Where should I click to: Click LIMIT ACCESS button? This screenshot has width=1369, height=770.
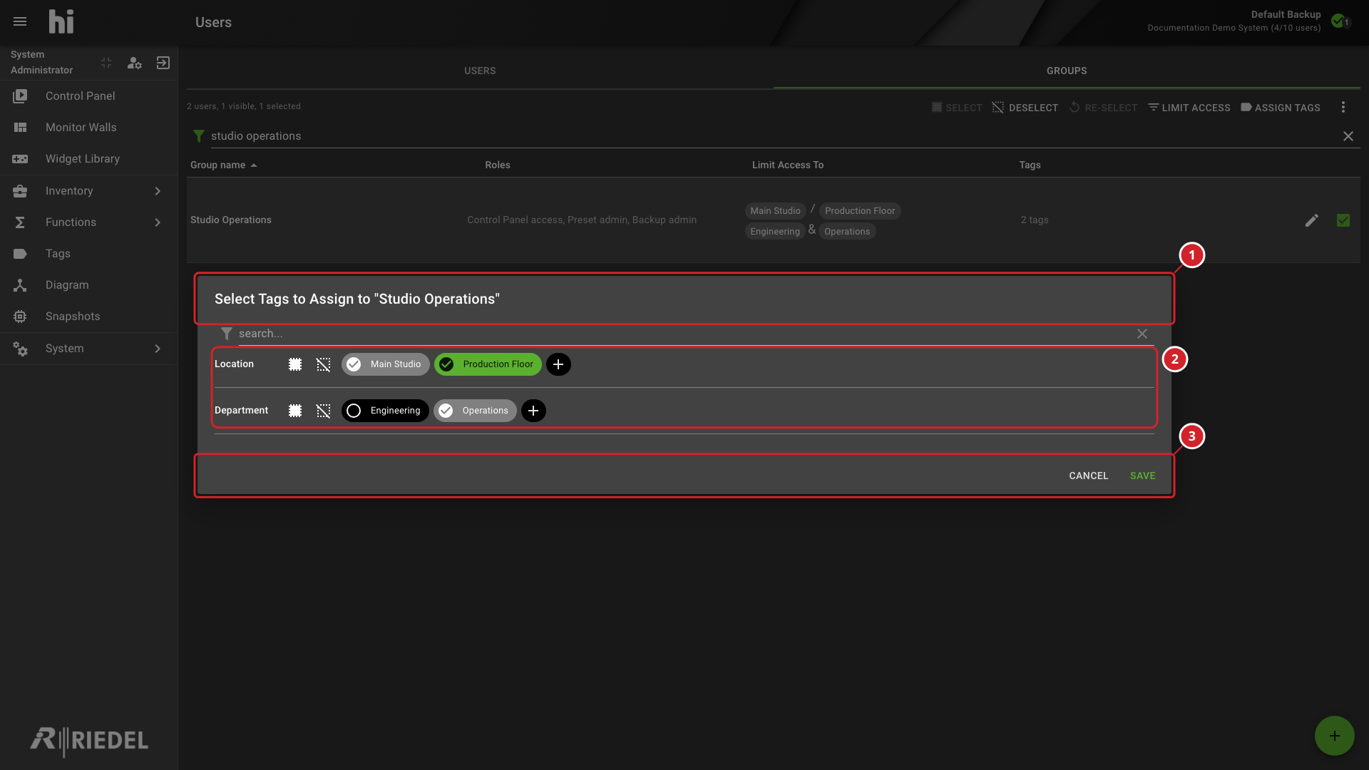1189,108
